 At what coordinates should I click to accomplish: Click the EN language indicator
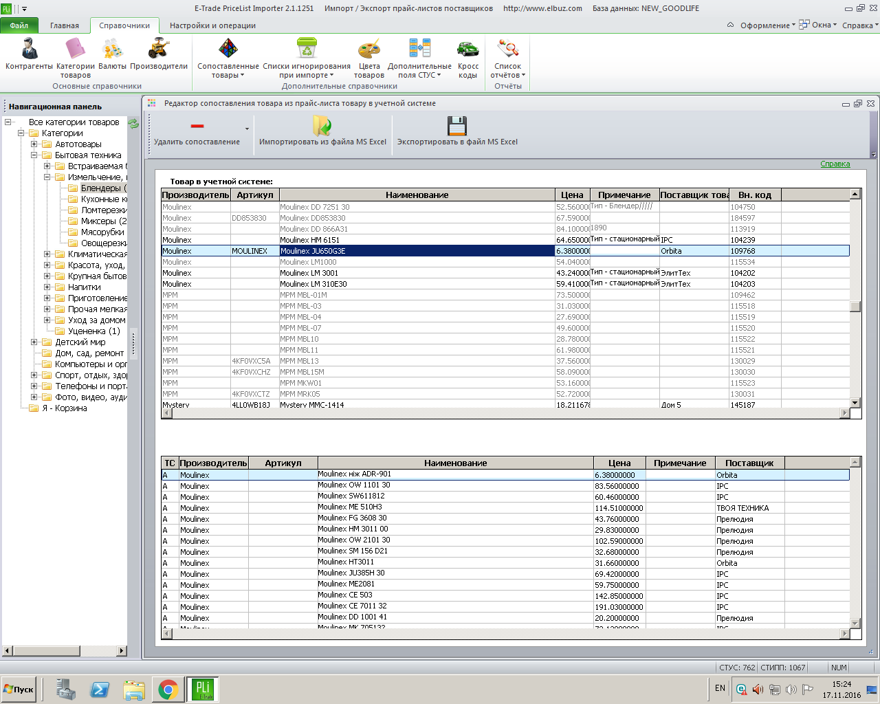720,688
